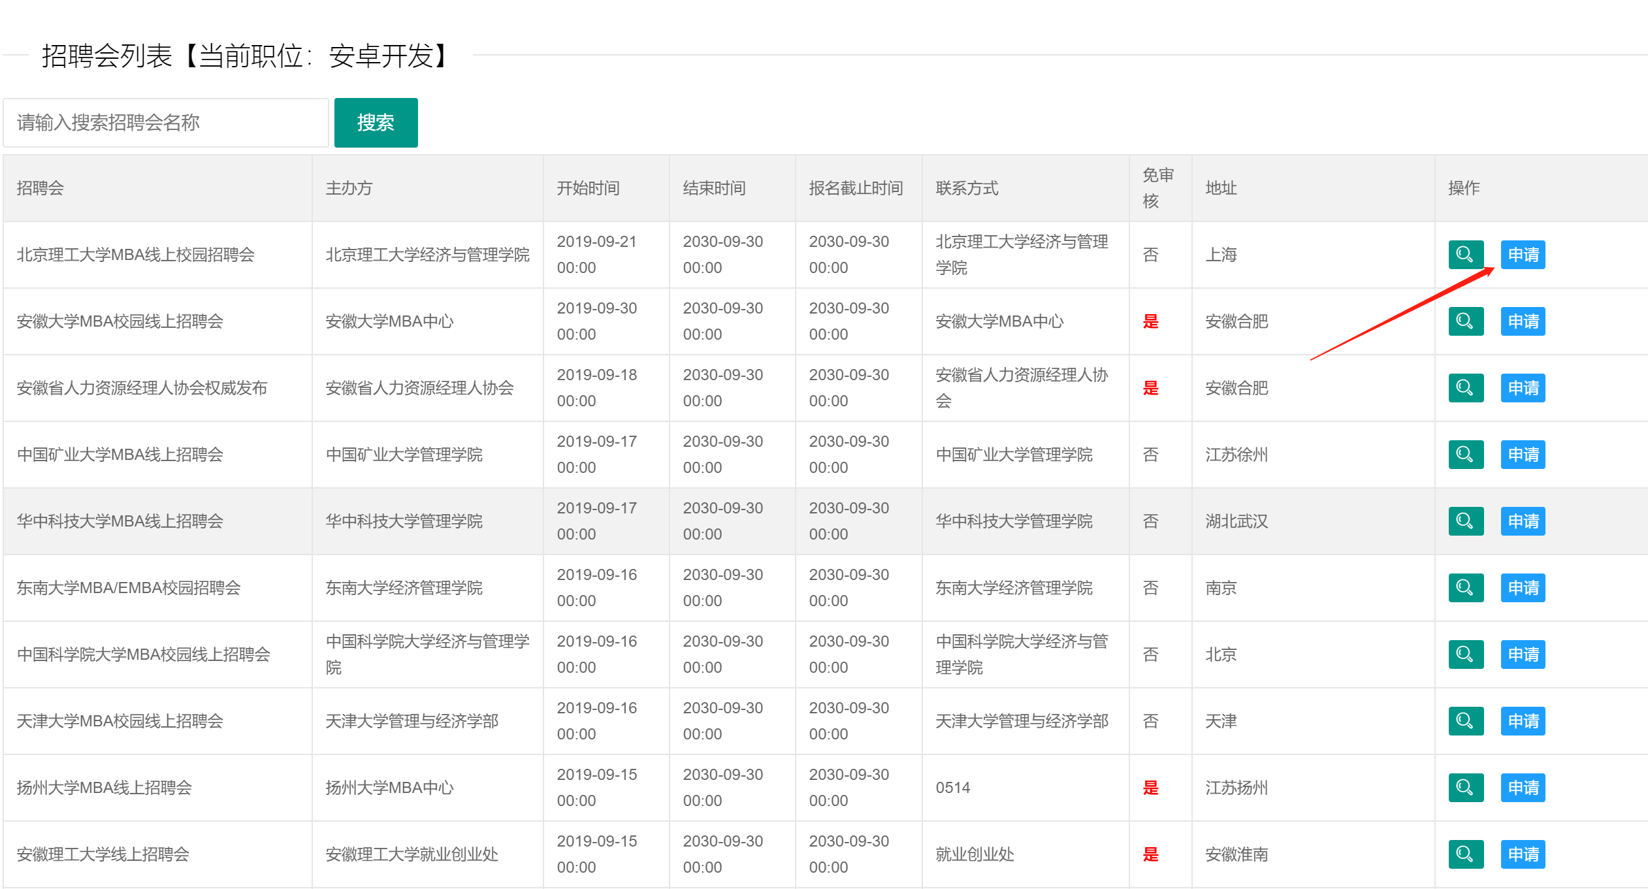This screenshot has width=1648, height=889.
Task: Click red 是 in 安徽大学MBA校园线上招聘会 row
Action: point(1150,321)
